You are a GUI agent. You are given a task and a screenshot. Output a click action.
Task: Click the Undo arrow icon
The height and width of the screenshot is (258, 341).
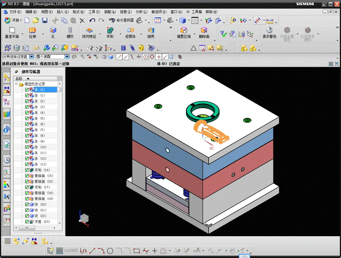[x=92, y=20]
